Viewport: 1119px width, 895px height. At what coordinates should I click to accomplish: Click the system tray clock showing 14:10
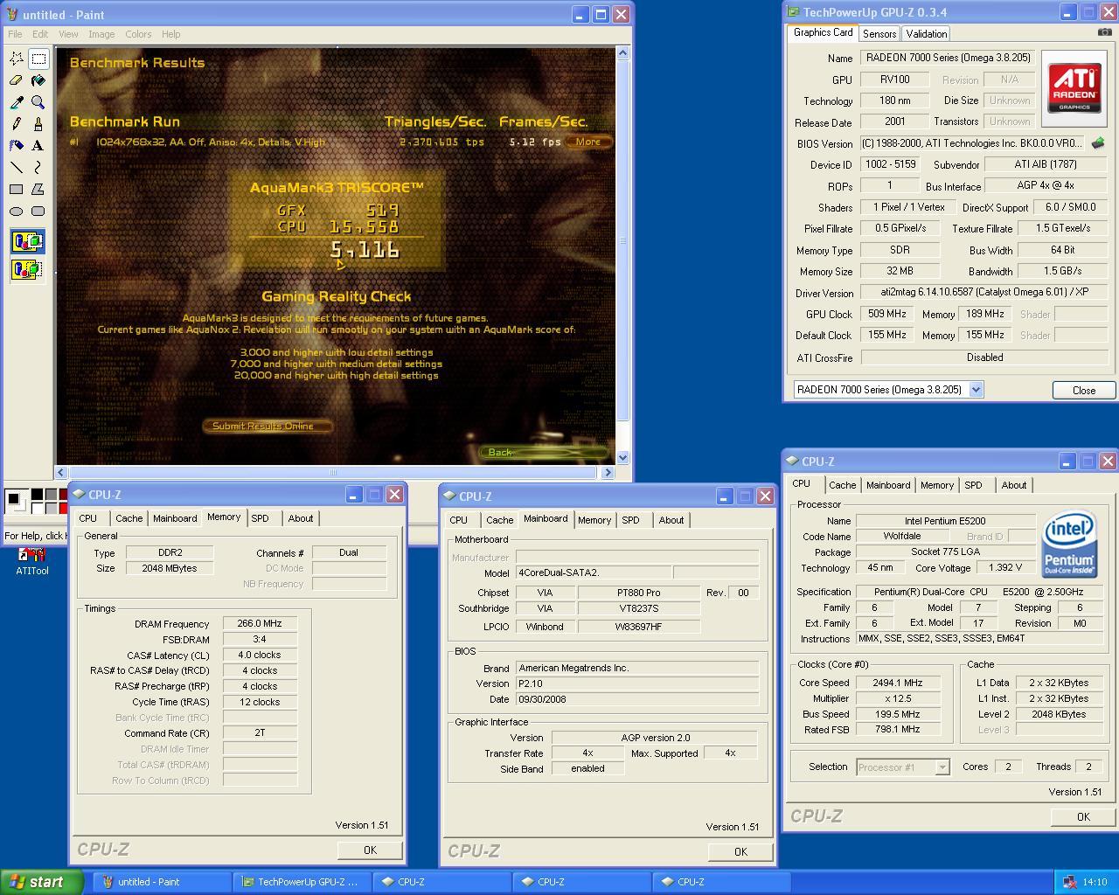point(1095,882)
